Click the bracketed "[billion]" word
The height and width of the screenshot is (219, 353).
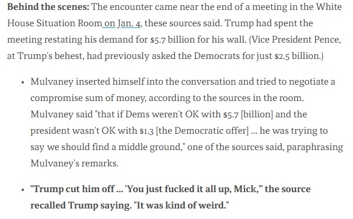coord(257,114)
